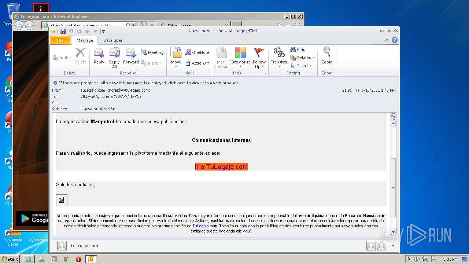Click Windows Media Player taskbar icon
Image resolution: width=469 pixels, height=264 pixels.
[54, 259]
